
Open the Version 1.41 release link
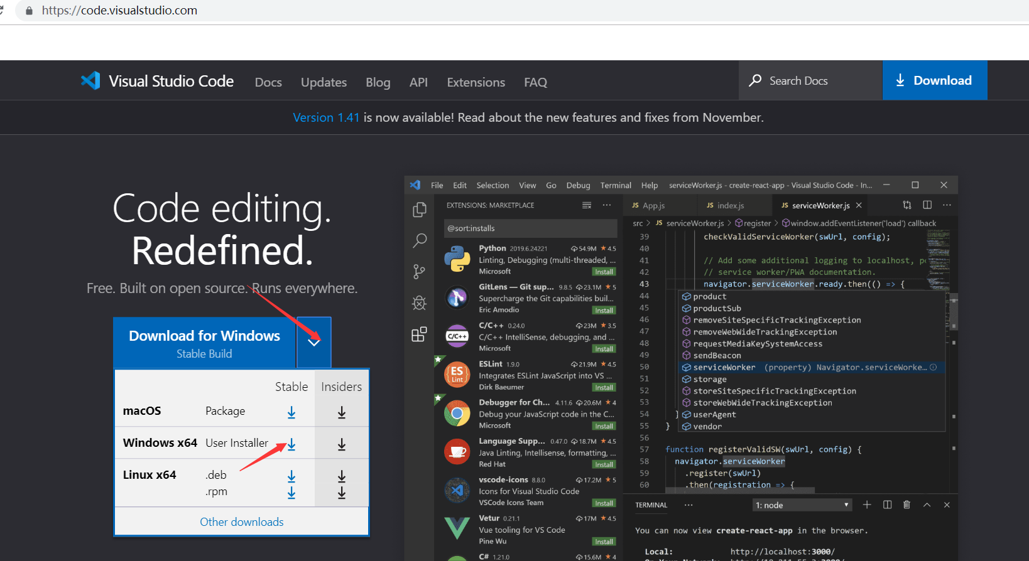pos(326,117)
